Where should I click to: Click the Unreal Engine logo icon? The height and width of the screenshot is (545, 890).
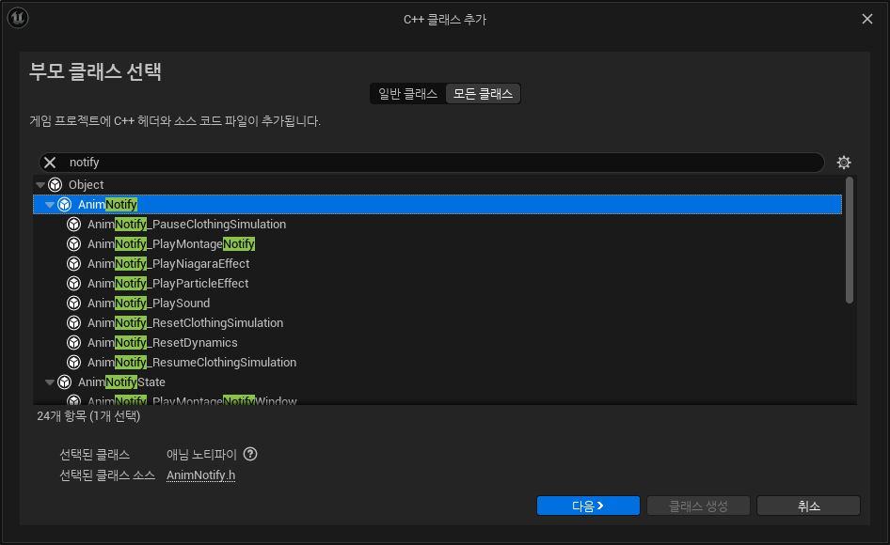point(19,19)
